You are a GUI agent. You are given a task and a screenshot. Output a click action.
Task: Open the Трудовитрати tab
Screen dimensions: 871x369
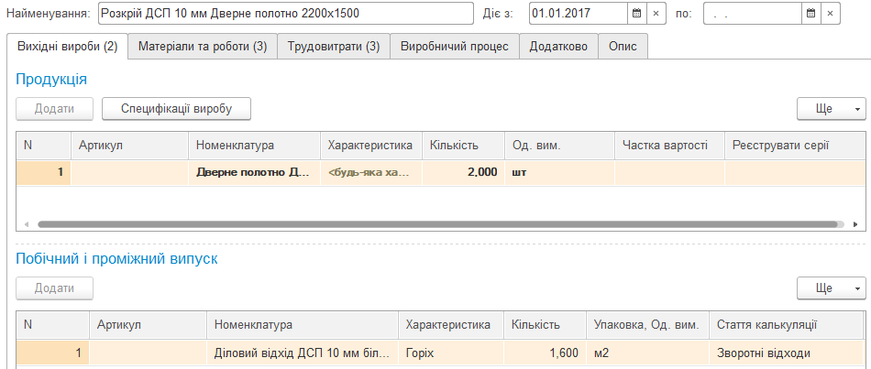point(334,47)
